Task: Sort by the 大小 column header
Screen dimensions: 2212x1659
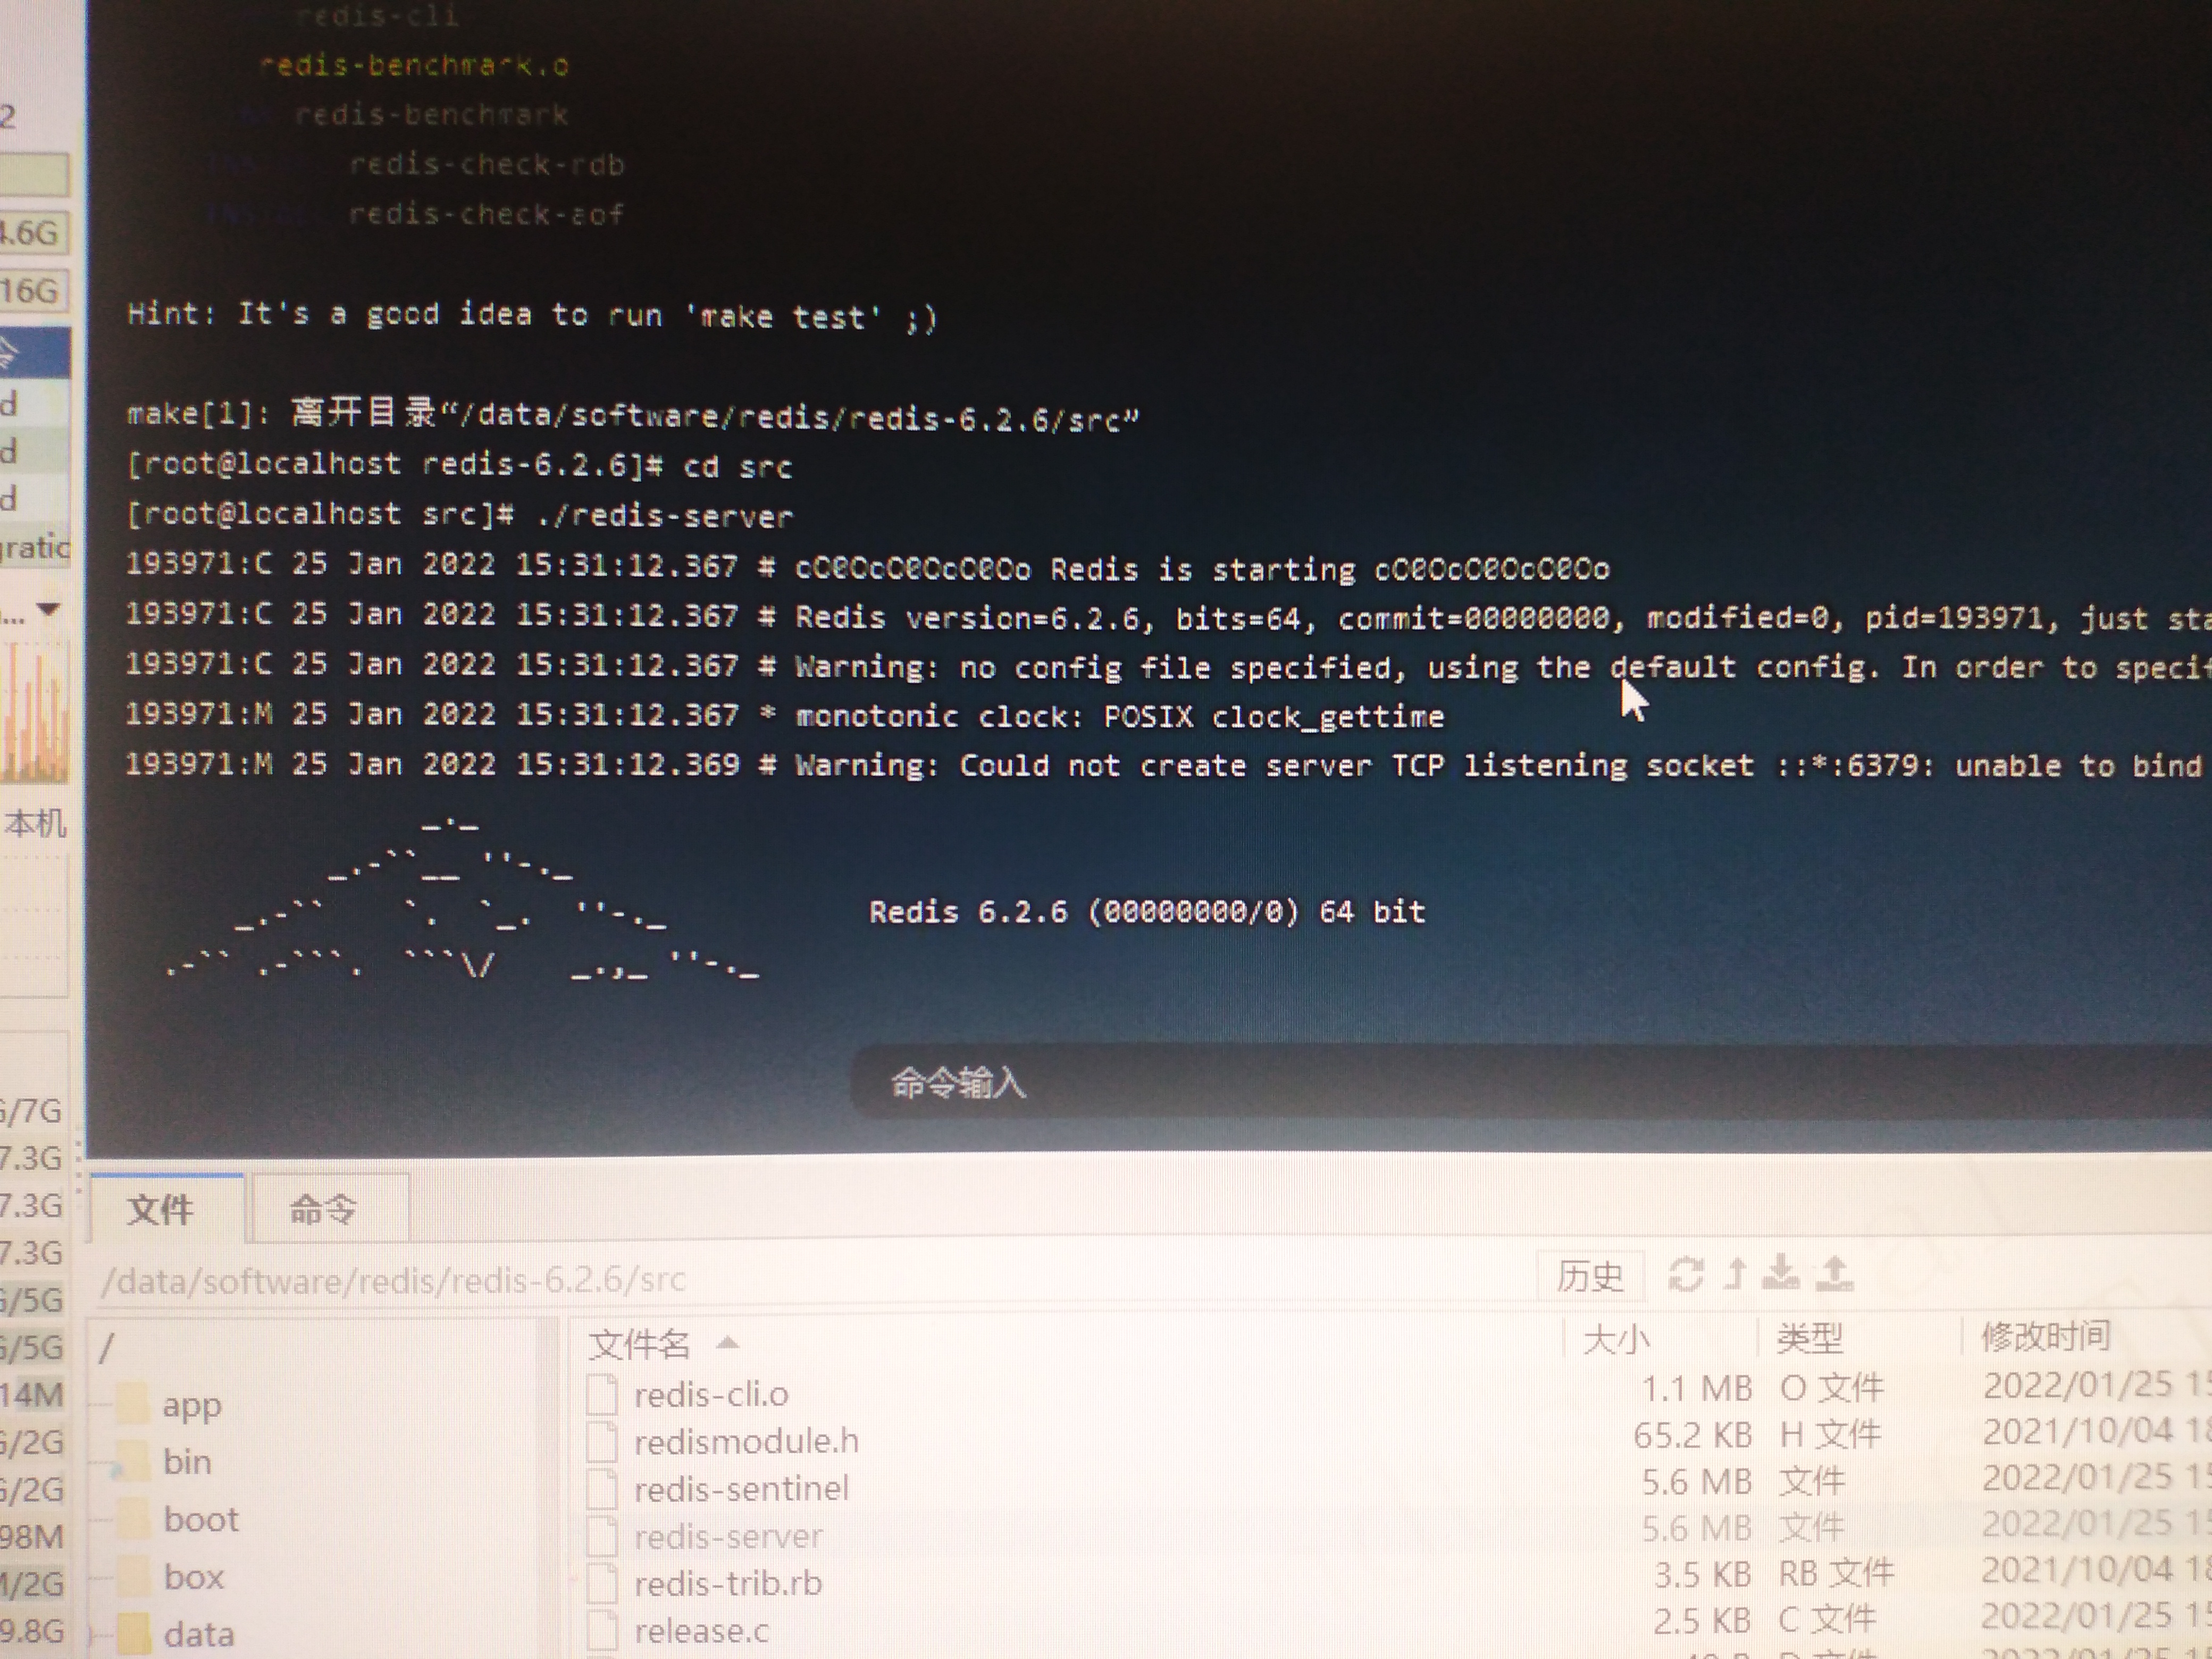Action: pyautogui.click(x=1616, y=1339)
